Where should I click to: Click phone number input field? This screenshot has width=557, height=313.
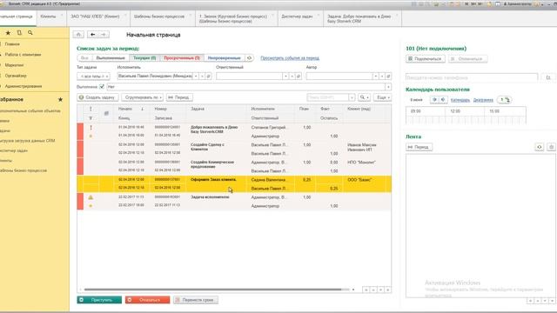tap(472, 77)
